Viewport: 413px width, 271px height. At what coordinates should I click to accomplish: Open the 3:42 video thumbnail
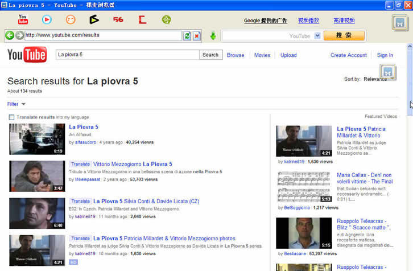[37, 176]
